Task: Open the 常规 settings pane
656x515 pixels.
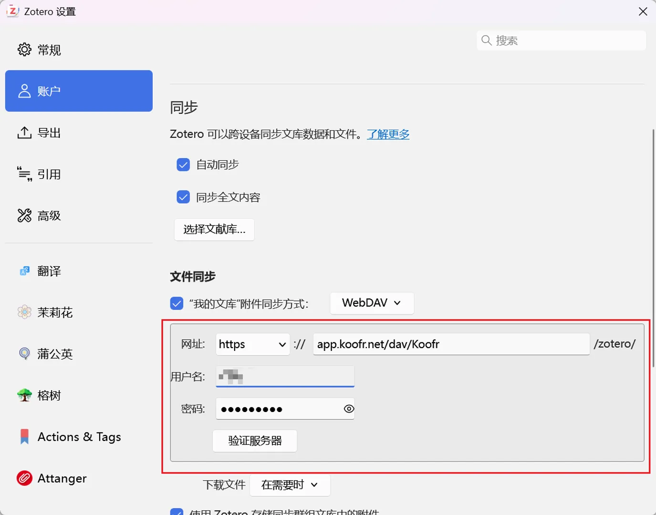Action: point(79,50)
